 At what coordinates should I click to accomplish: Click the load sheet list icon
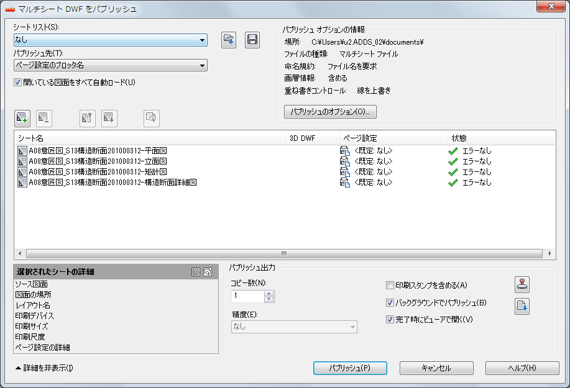(x=229, y=40)
